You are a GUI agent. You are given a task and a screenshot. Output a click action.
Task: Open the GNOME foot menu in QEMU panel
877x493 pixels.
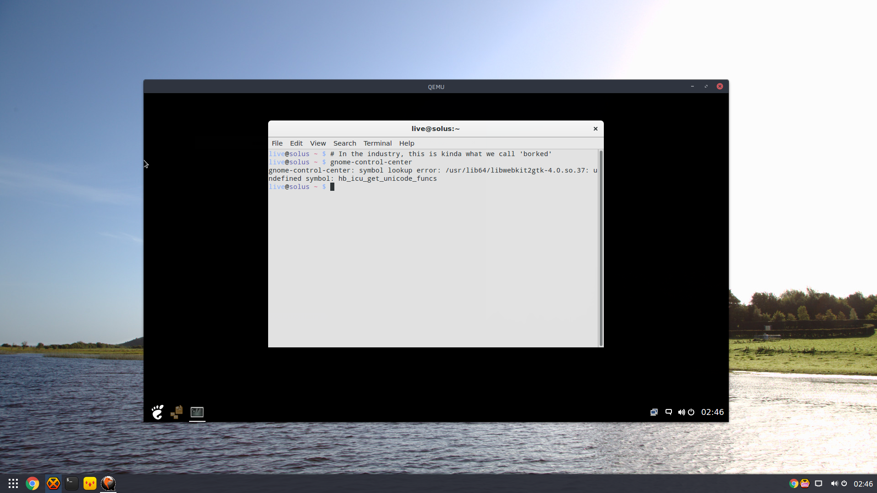[x=158, y=412]
